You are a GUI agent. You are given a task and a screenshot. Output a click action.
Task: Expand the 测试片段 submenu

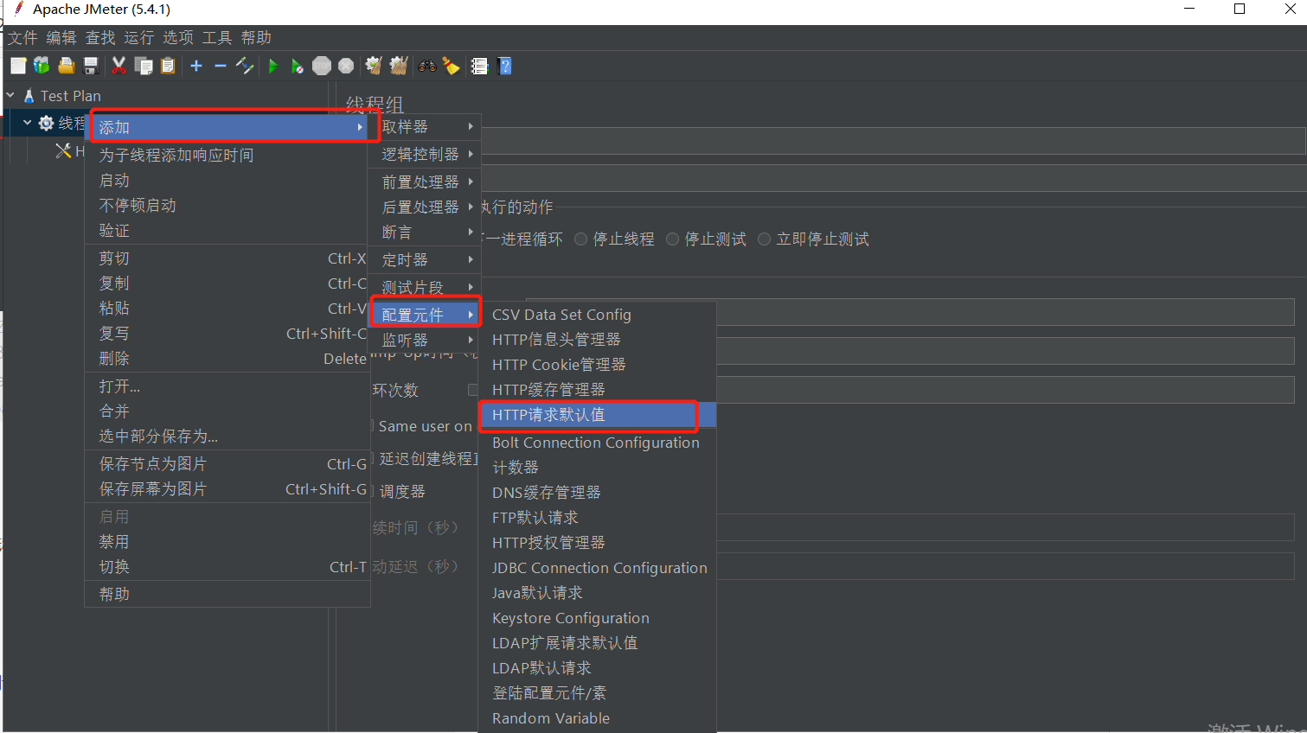[x=425, y=287]
